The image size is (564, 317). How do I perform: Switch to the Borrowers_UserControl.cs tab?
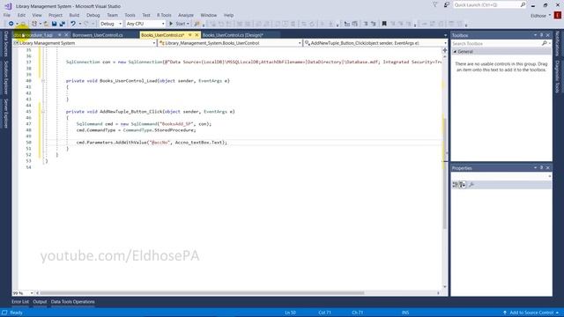coord(98,35)
